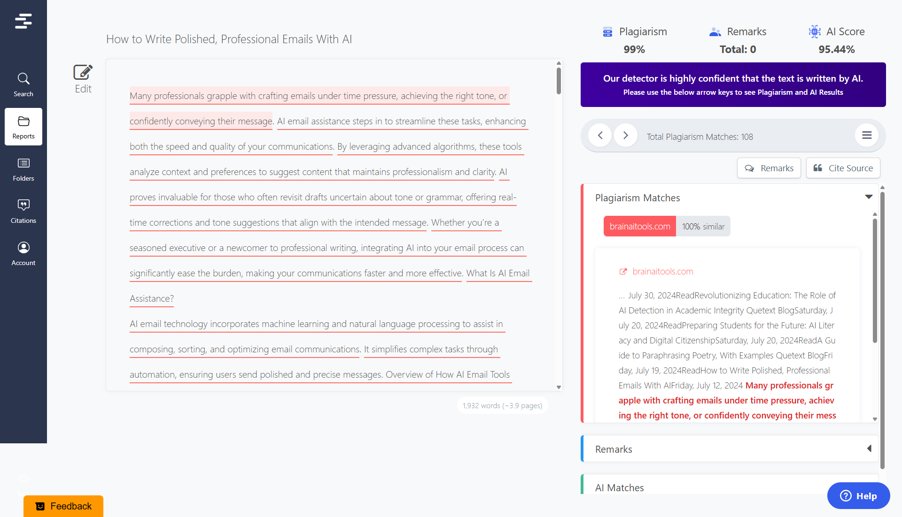The image size is (902, 517).
Task: Open the Feedback widget
Action: click(x=63, y=506)
